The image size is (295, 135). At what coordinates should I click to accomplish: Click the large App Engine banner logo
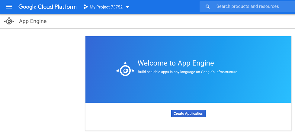[125, 69]
